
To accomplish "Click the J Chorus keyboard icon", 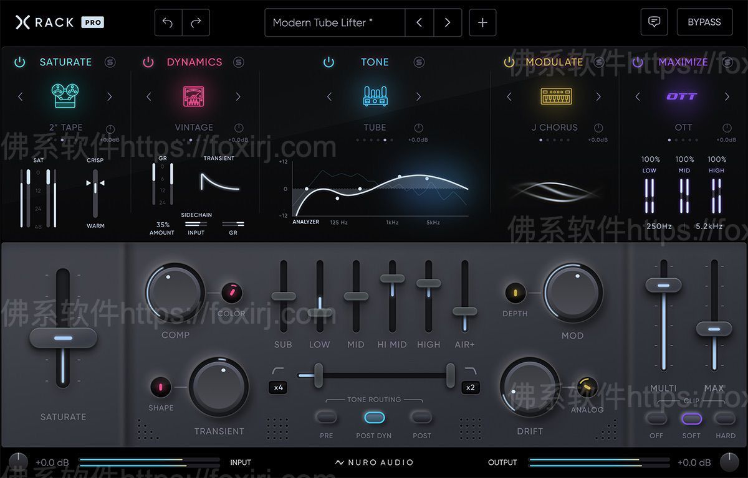I will [555, 96].
